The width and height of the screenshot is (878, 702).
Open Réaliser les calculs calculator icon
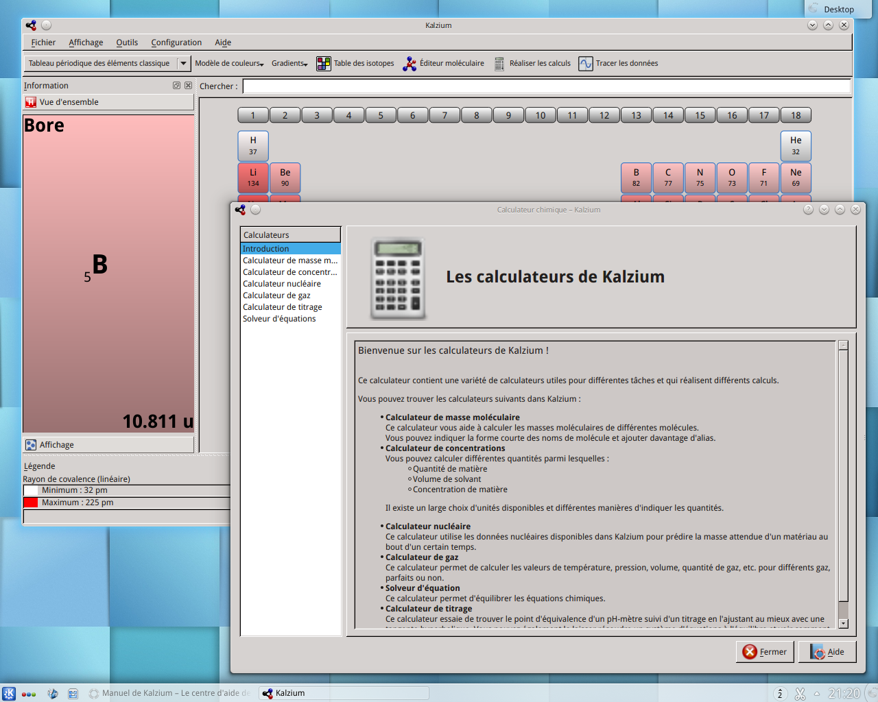click(x=499, y=63)
